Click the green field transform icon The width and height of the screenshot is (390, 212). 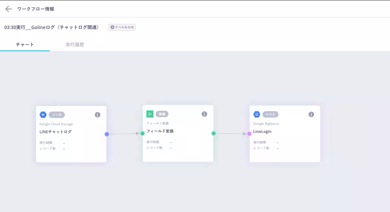click(x=150, y=114)
